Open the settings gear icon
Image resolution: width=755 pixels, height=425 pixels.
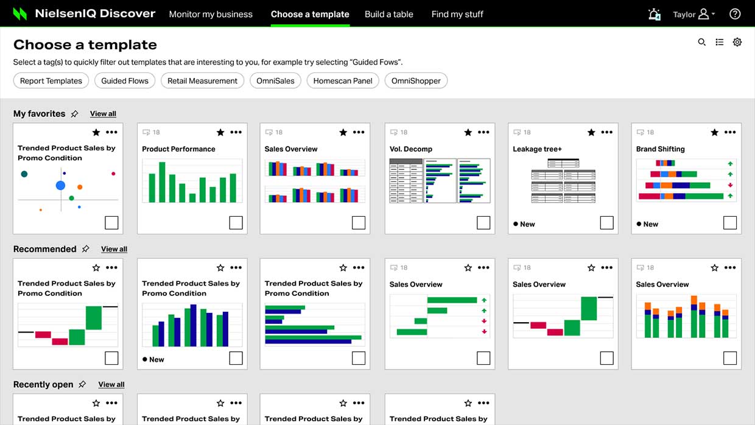tap(737, 42)
